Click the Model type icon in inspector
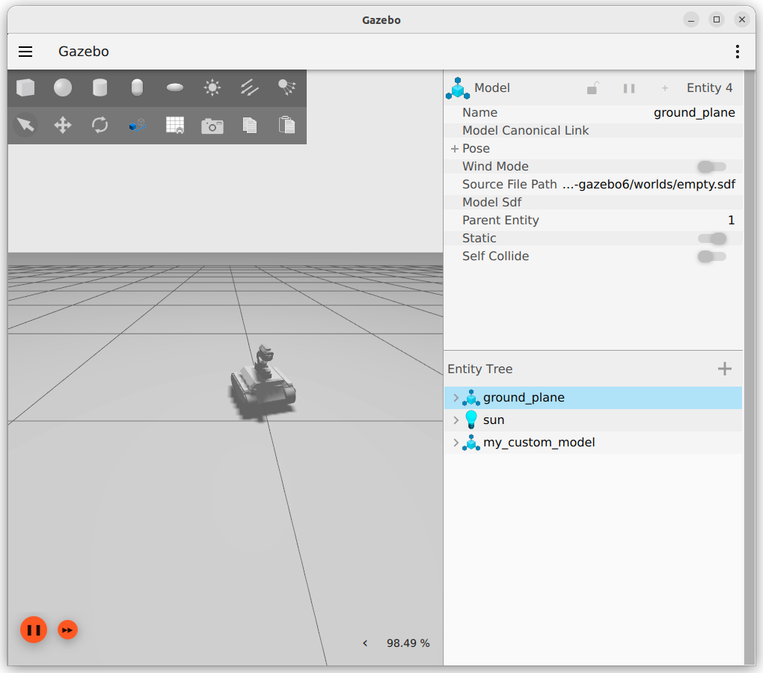 point(457,88)
